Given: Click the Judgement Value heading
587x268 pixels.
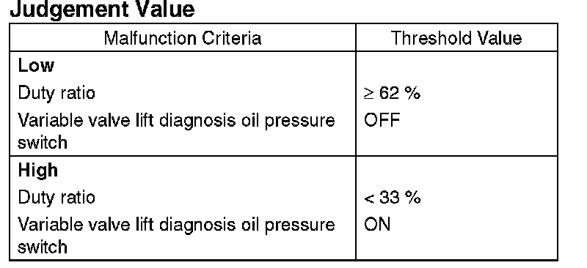Looking at the screenshot, I should click(x=102, y=10).
